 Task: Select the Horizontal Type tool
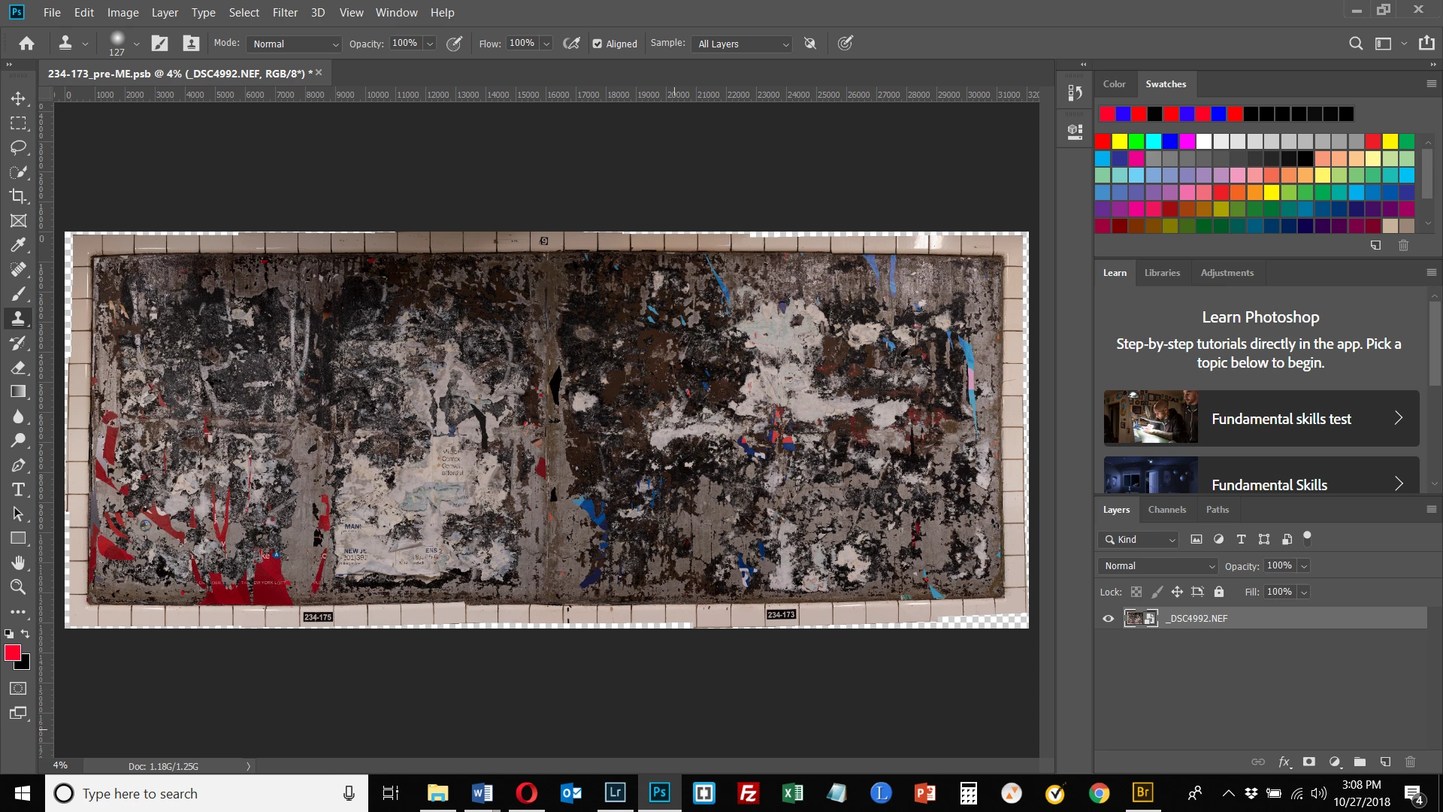point(18,490)
